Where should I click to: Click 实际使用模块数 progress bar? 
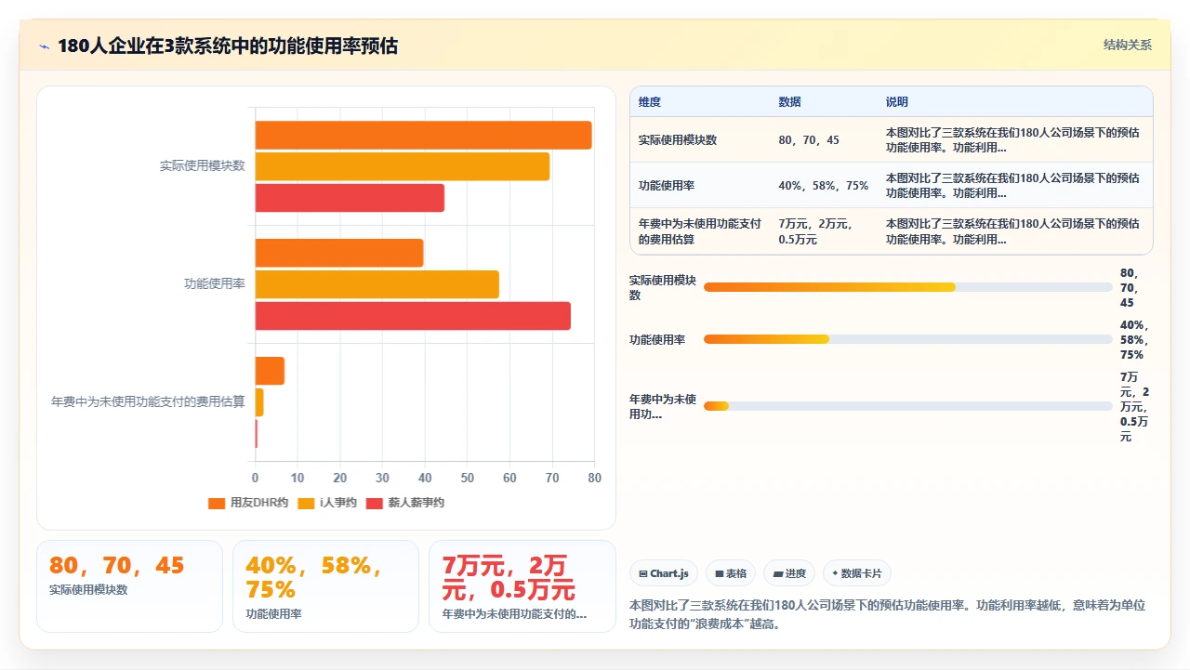click(x=908, y=287)
